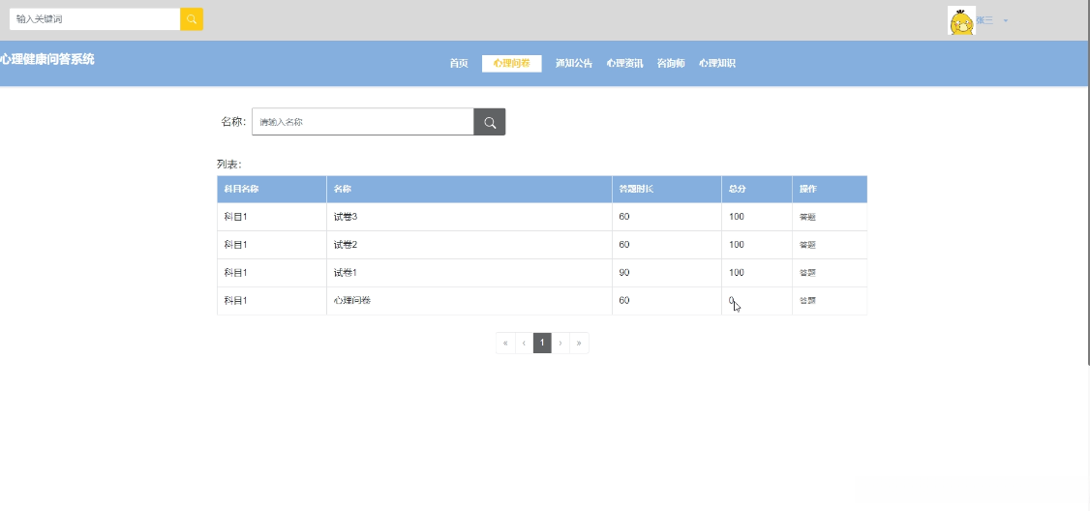Click the 100 score cell of 试卷2
Image resolution: width=1090 pixels, height=511 pixels.
pyautogui.click(x=757, y=245)
